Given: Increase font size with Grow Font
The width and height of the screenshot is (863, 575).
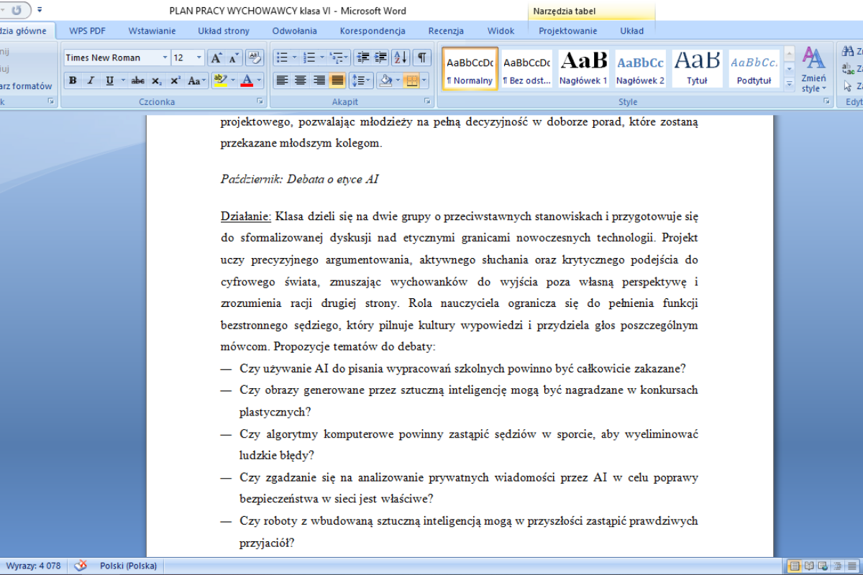Looking at the screenshot, I should [216, 57].
